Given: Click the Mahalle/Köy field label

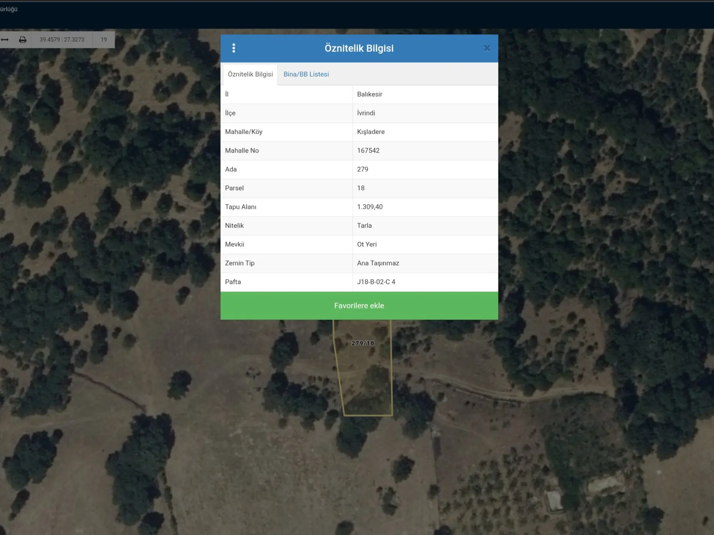Looking at the screenshot, I should [x=243, y=132].
